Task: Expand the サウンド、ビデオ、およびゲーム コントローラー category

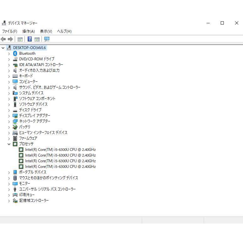Action: (x=9, y=88)
